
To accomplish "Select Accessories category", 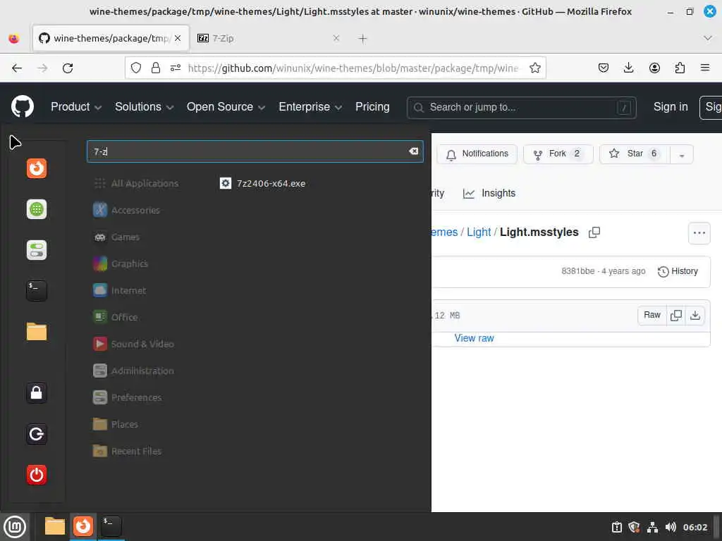I will point(127,210).
